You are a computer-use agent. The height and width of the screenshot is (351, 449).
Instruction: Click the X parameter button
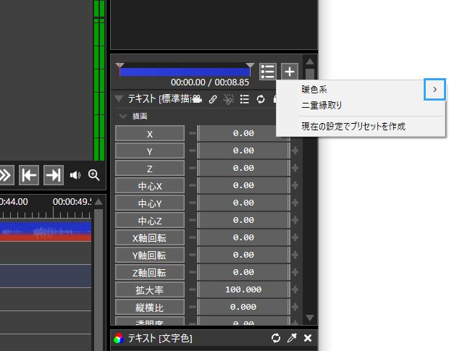click(150, 133)
